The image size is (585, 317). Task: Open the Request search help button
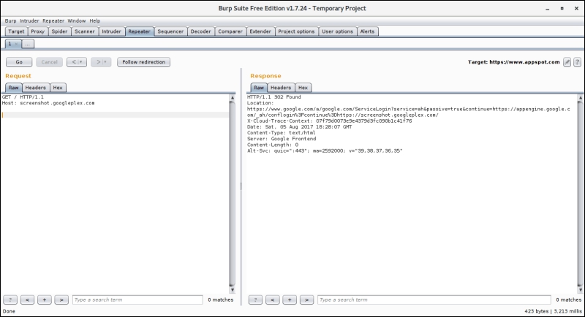[10, 299]
